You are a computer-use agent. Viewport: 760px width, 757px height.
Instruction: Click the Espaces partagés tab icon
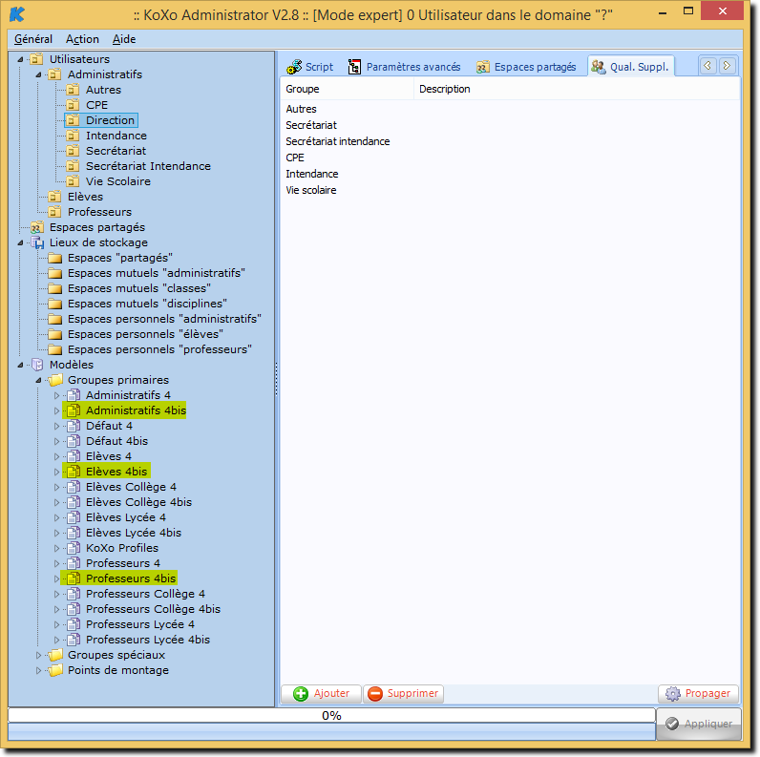tap(482, 67)
